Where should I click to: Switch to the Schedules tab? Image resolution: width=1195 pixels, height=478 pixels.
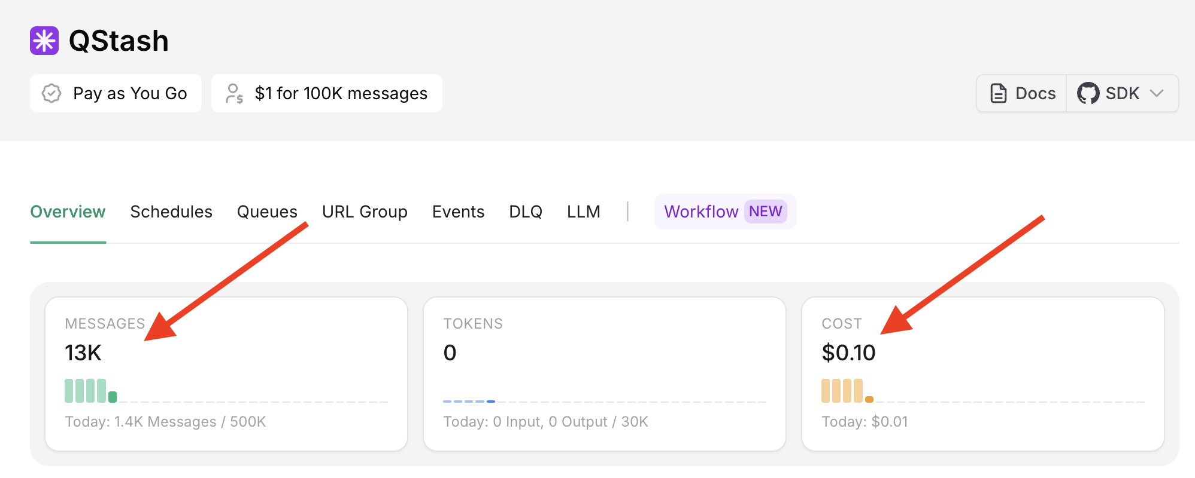171,212
